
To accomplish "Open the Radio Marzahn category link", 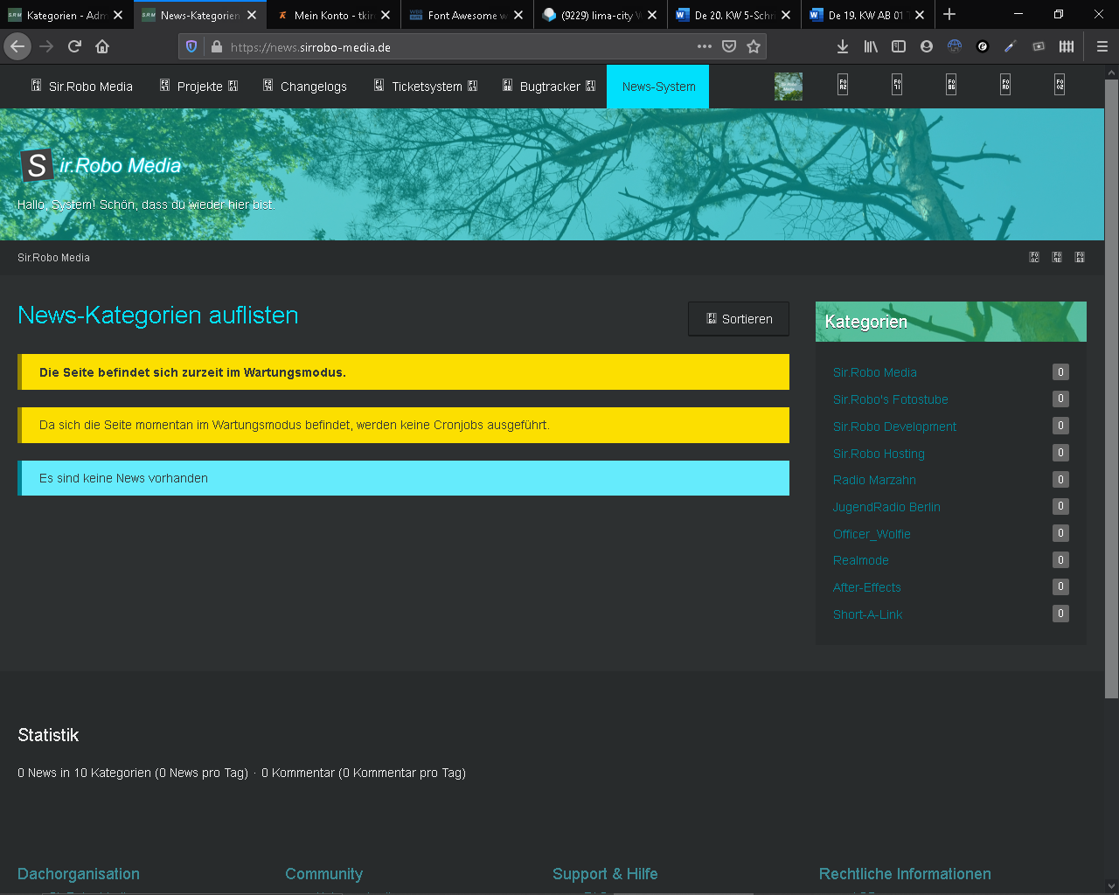I will coord(874,480).
